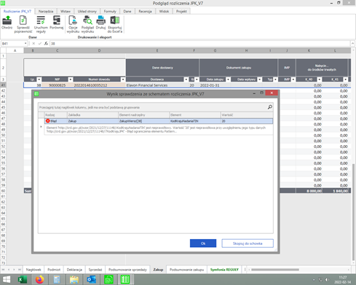Click the horizontal sheet scrollbar
Image resolution: width=356 pixels, height=285 pixels.
(x=275, y=270)
